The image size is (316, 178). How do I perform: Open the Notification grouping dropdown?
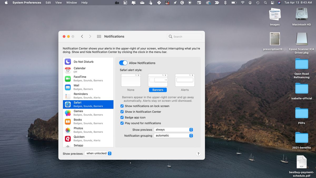tap(174, 135)
